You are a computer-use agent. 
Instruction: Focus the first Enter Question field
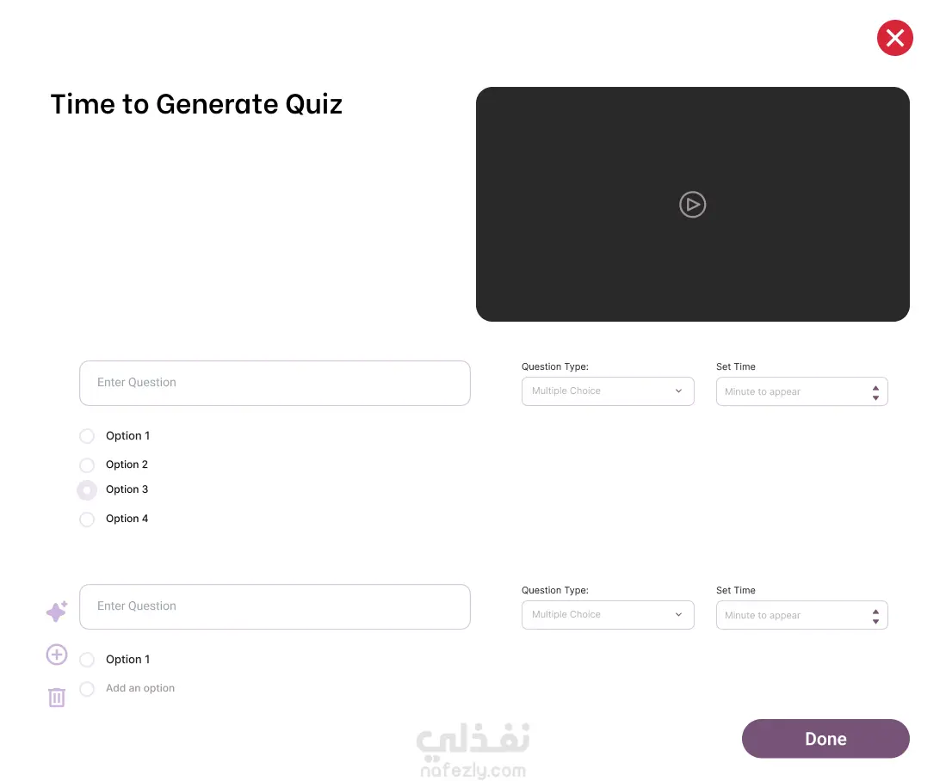275,383
